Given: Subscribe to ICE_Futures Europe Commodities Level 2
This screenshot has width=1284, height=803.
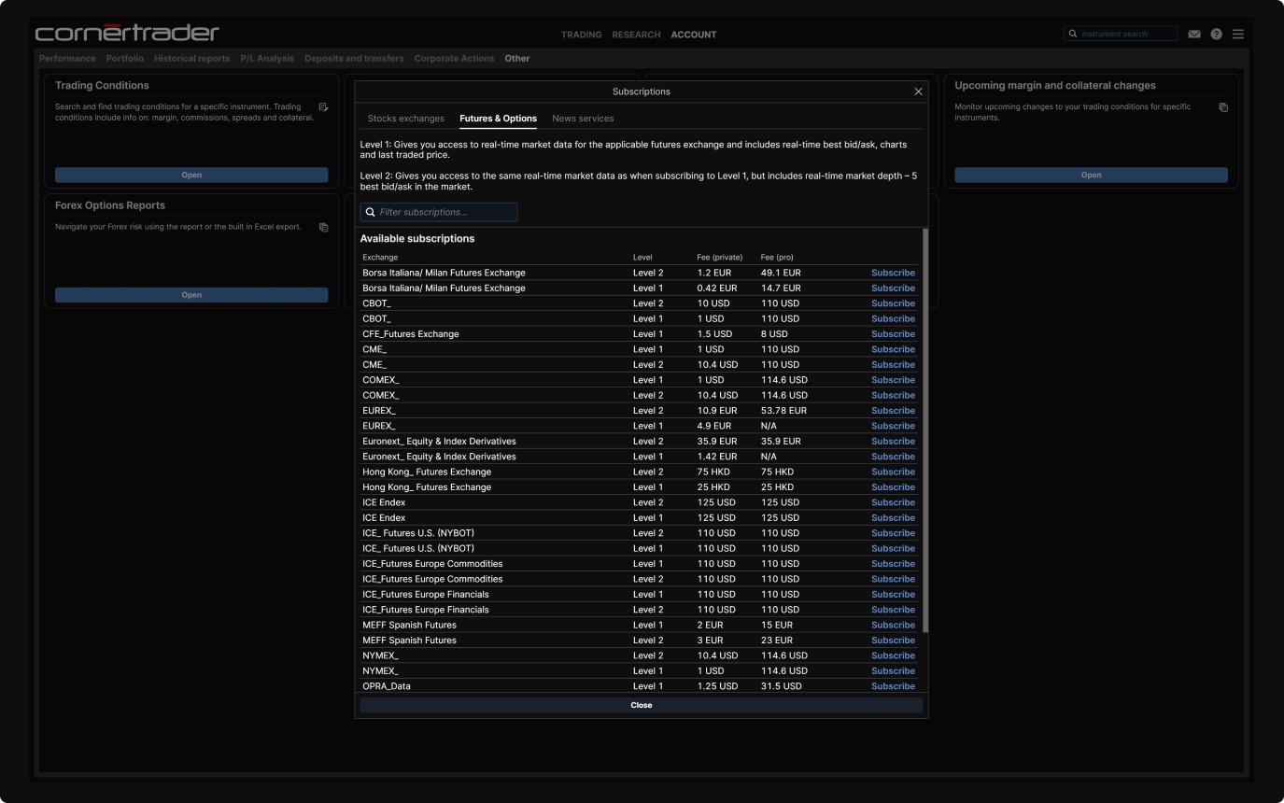Looking at the screenshot, I should coord(893,579).
